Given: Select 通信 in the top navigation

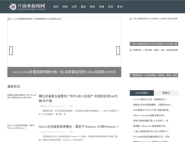Looking at the screenshot, I should (x=83, y=7).
